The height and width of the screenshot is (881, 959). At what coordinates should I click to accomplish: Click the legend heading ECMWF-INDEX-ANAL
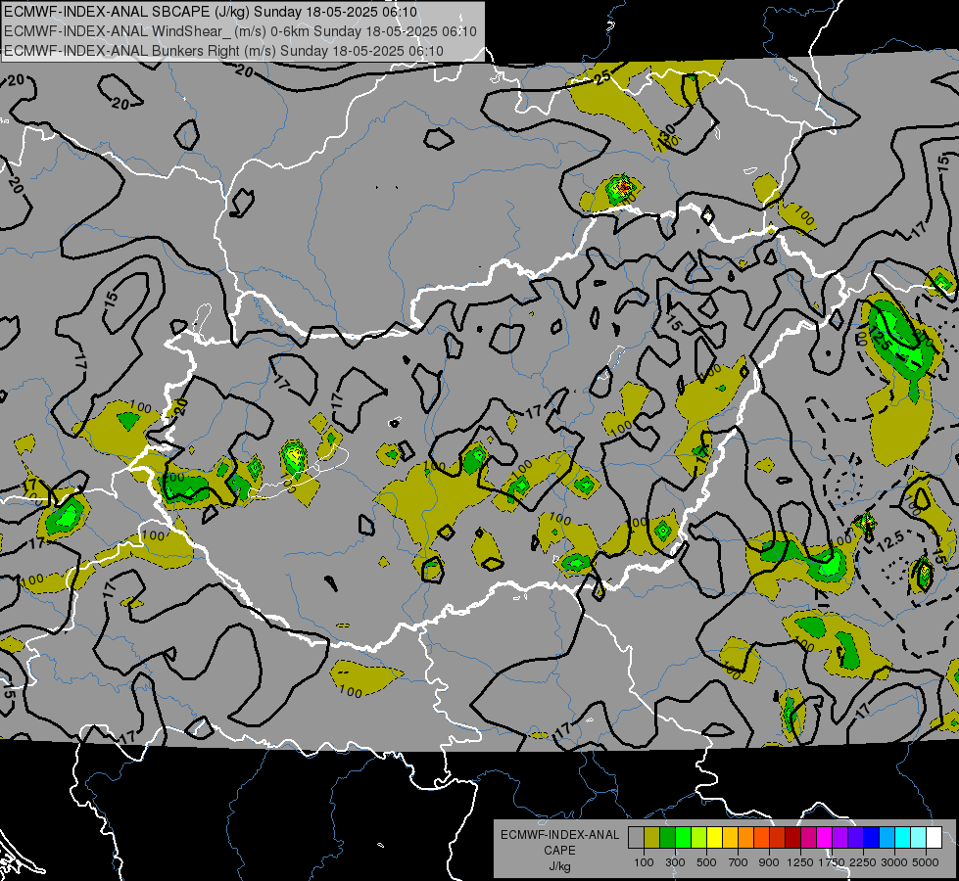(559, 835)
